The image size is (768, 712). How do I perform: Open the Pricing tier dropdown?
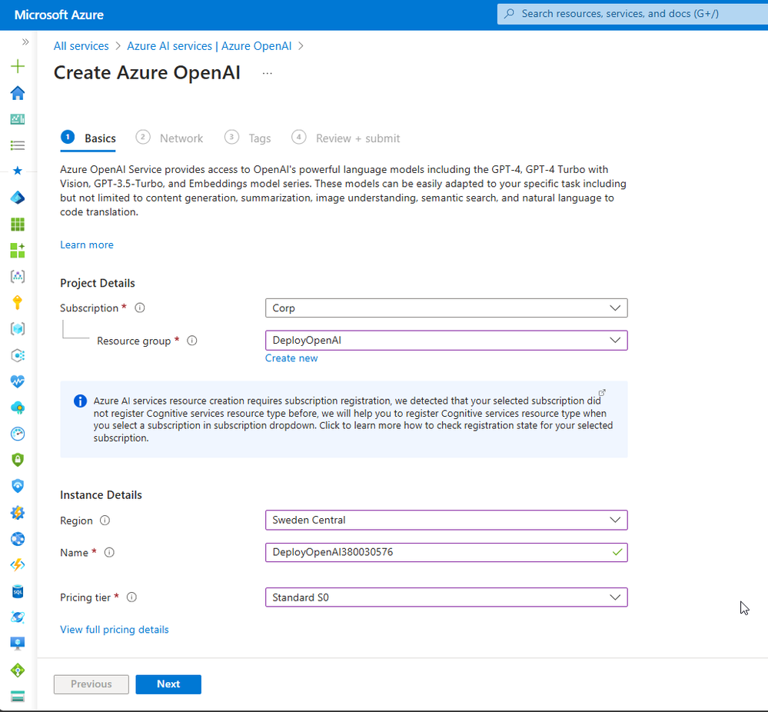coord(446,597)
